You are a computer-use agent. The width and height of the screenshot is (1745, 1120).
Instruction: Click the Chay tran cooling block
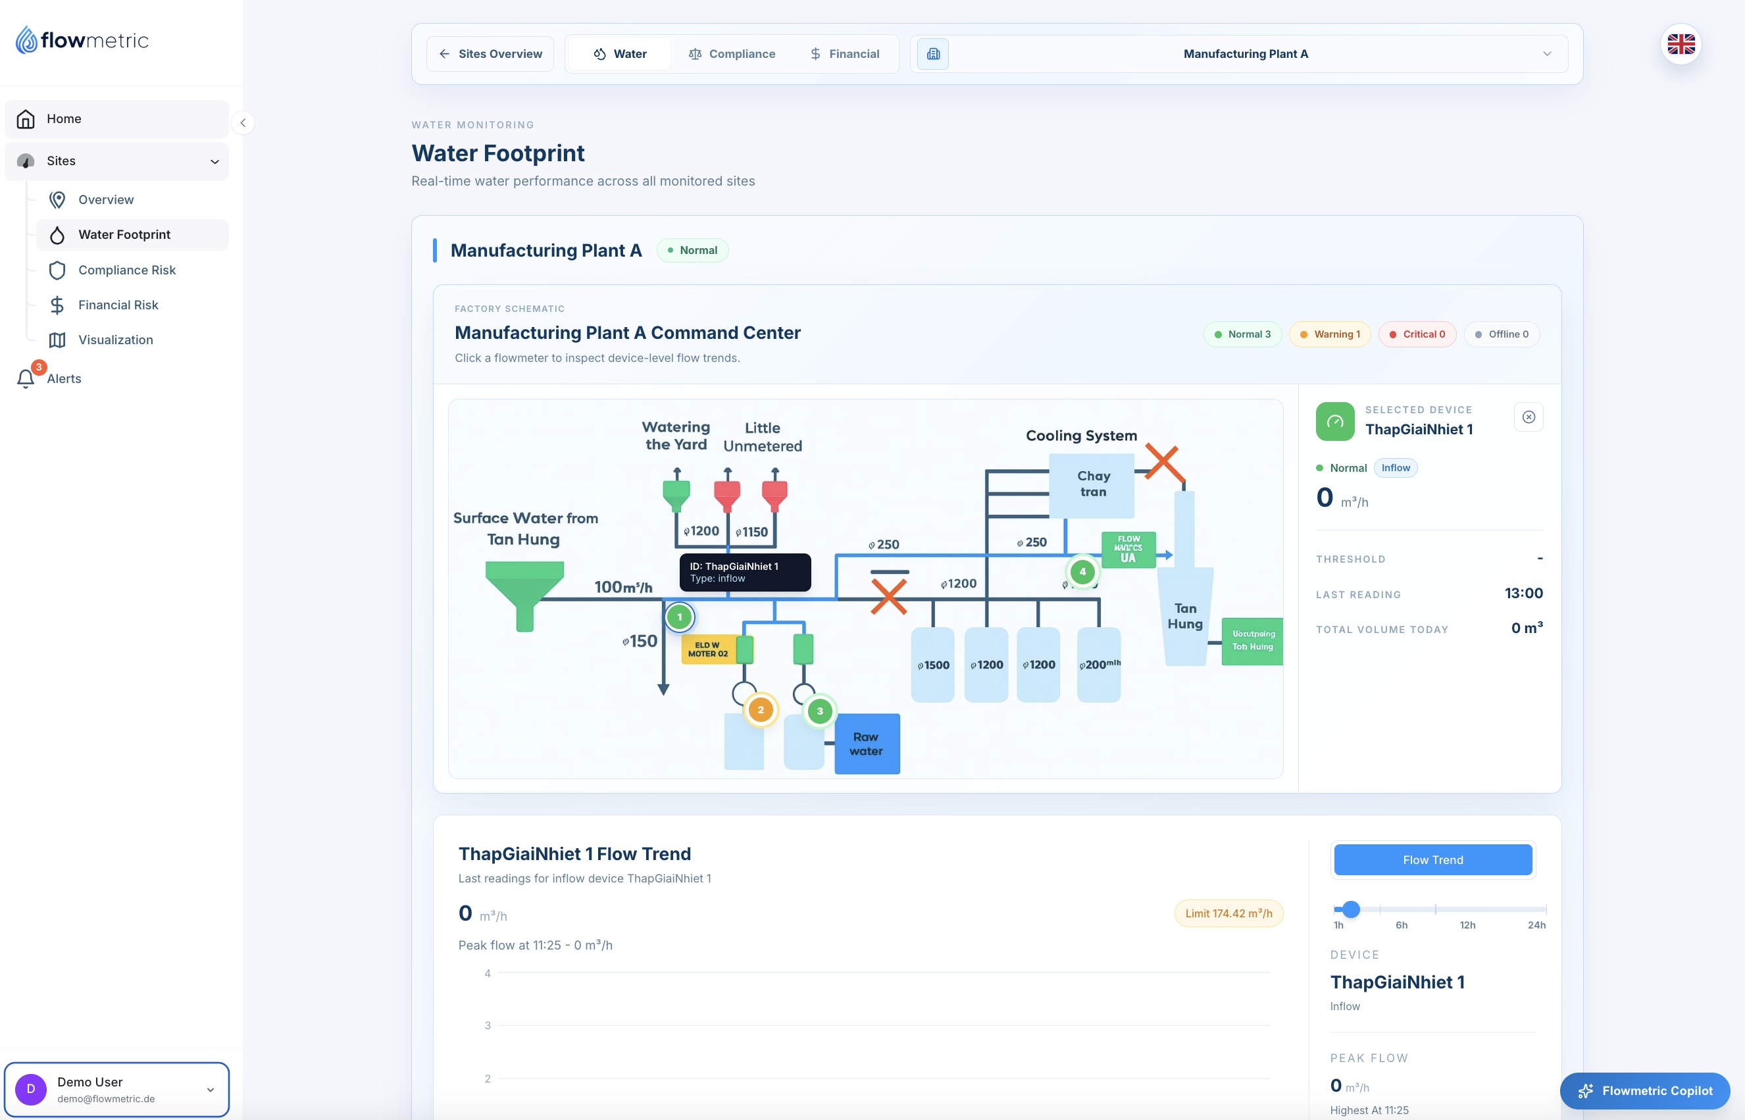click(x=1092, y=484)
